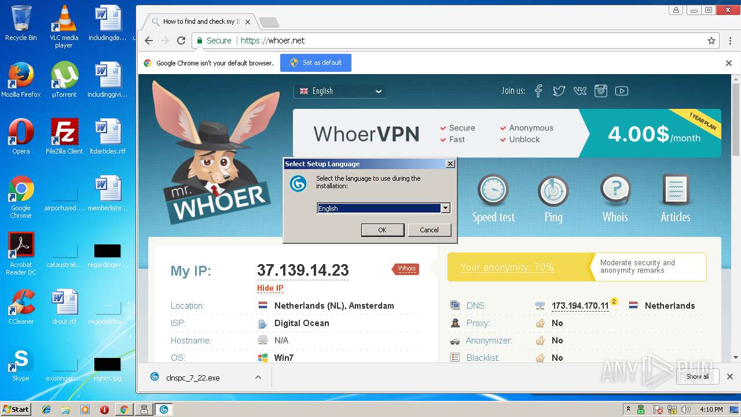741x417 pixels.
Task: Go back in Chrome
Action: click(149, 41)
